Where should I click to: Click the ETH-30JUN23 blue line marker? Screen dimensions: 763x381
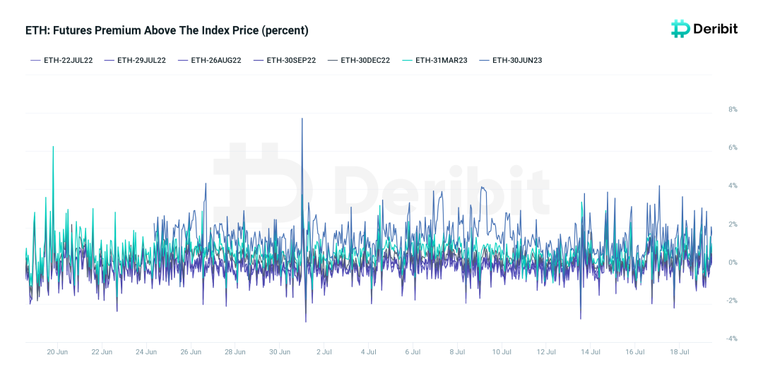click(484, 61)
